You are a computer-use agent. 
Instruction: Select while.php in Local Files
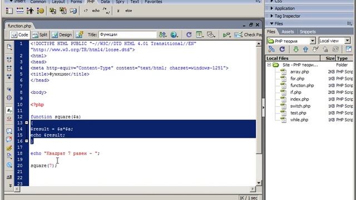(299, 120)
